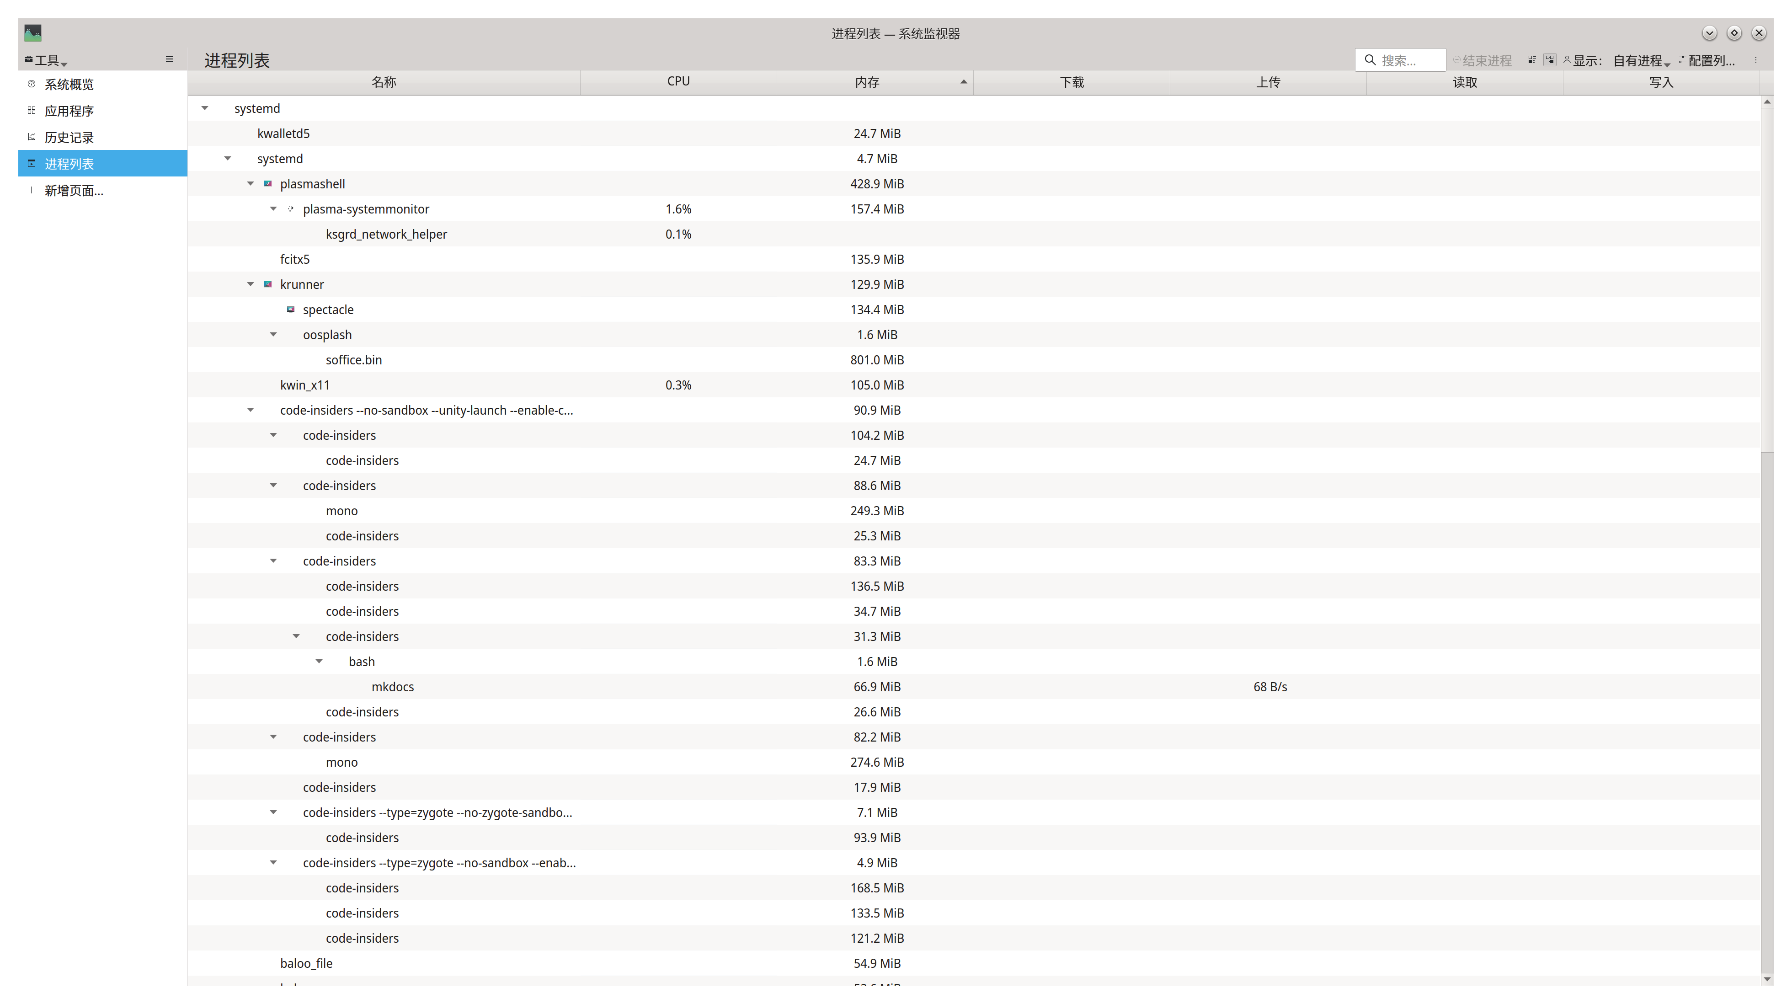This screenshot has height=1004, width=1792.
Task: Open the 系统概览 overview page
Action: pos(68,84)
